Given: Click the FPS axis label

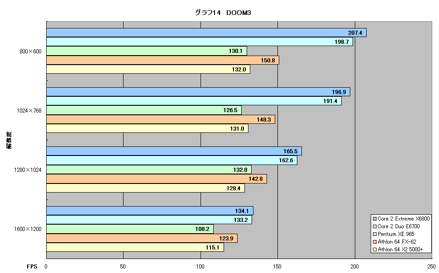Looking at the screenshot, I should (x=32, y=266).
